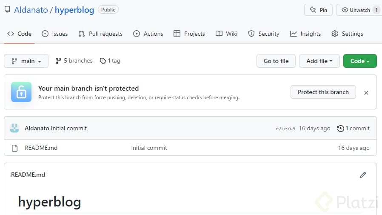Go to the Actions tab

coord(148,34)
